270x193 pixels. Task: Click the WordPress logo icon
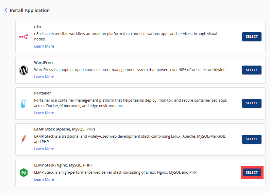pos(23,70)
